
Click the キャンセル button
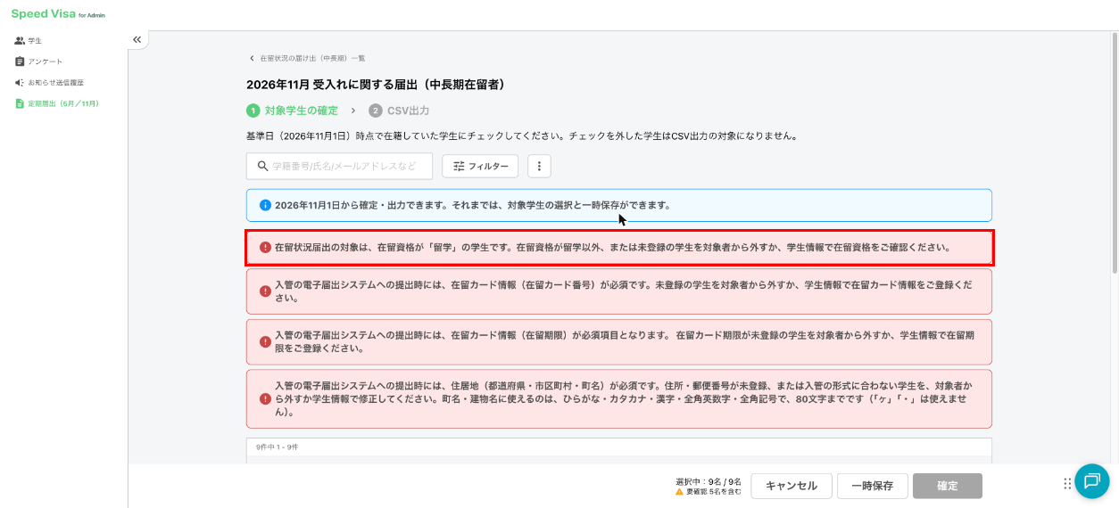click(792, 486)
